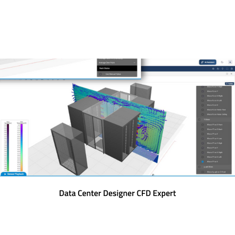Open the AI Assistant
The image size is (235, 235).
(x=207, y=62)
